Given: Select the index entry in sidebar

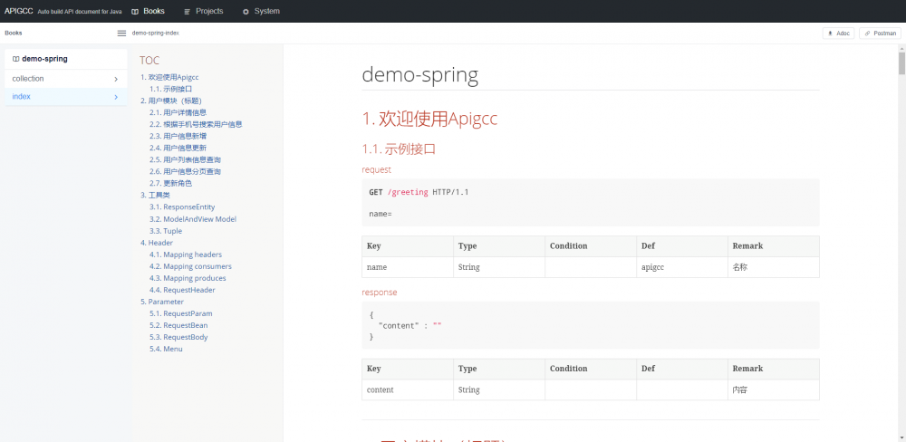Looking at the screenshot, I should coord(22,97).
